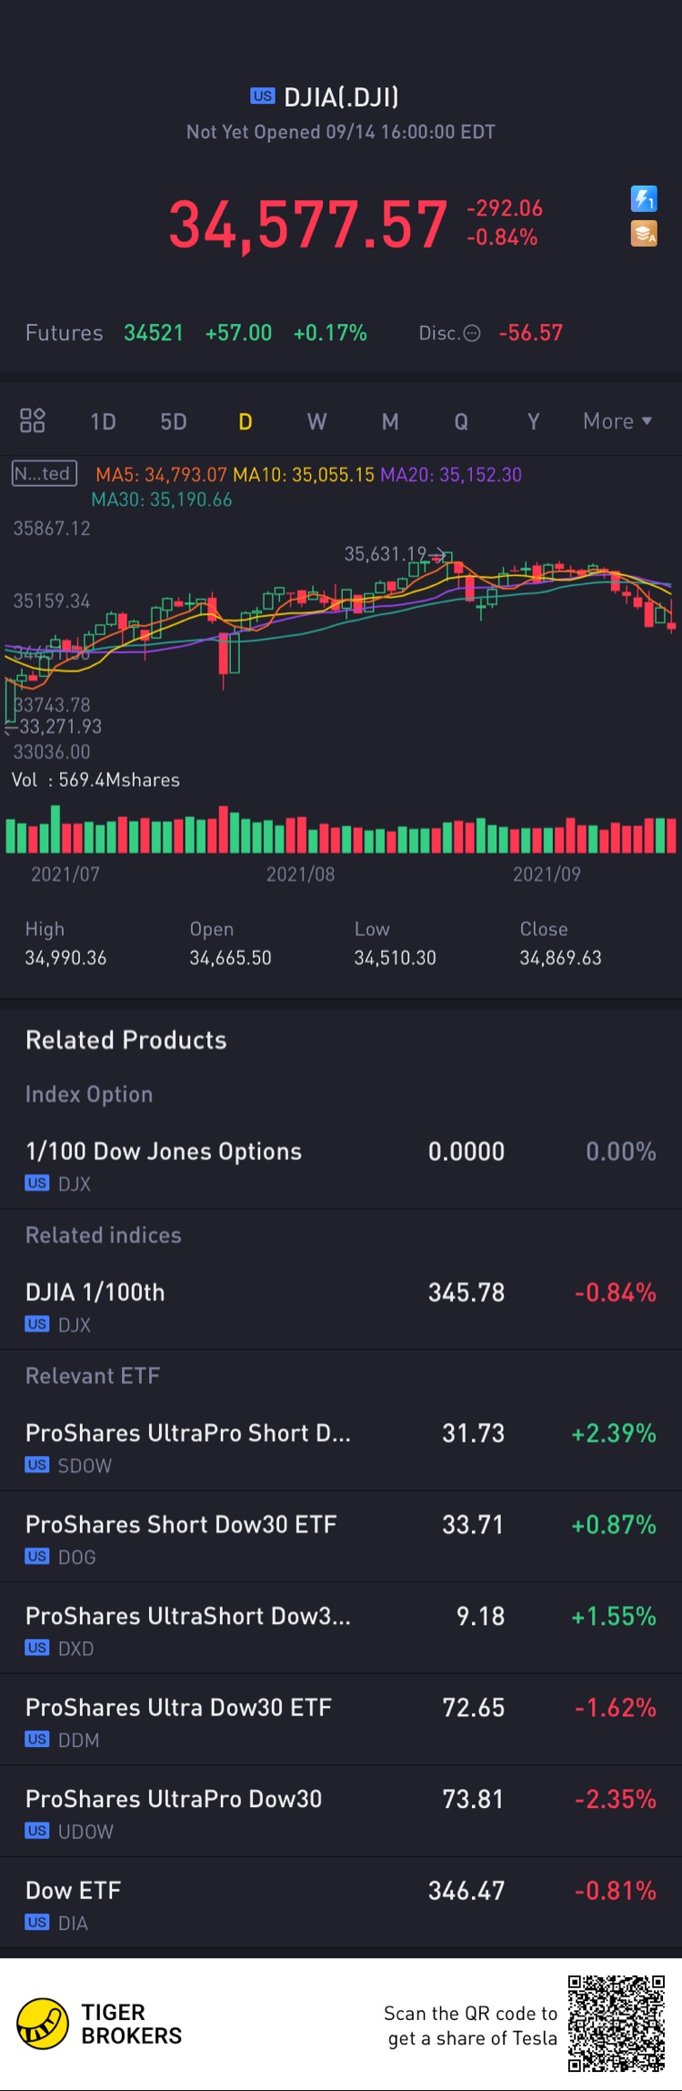Tap the orange stacked layers badge icon
This screenshot has width=682, height=2091.
point(644,234)
